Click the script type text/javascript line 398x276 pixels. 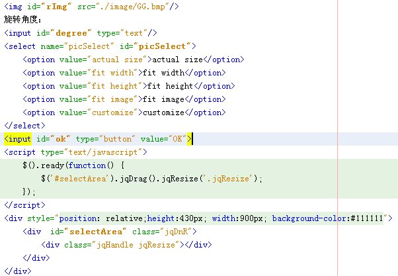click(75, 152)
